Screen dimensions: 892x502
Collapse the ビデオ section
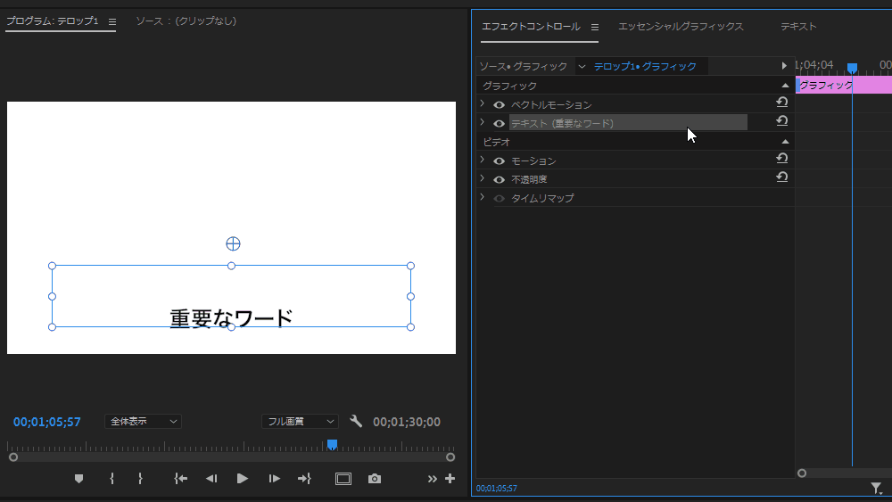tap(785, 142)
